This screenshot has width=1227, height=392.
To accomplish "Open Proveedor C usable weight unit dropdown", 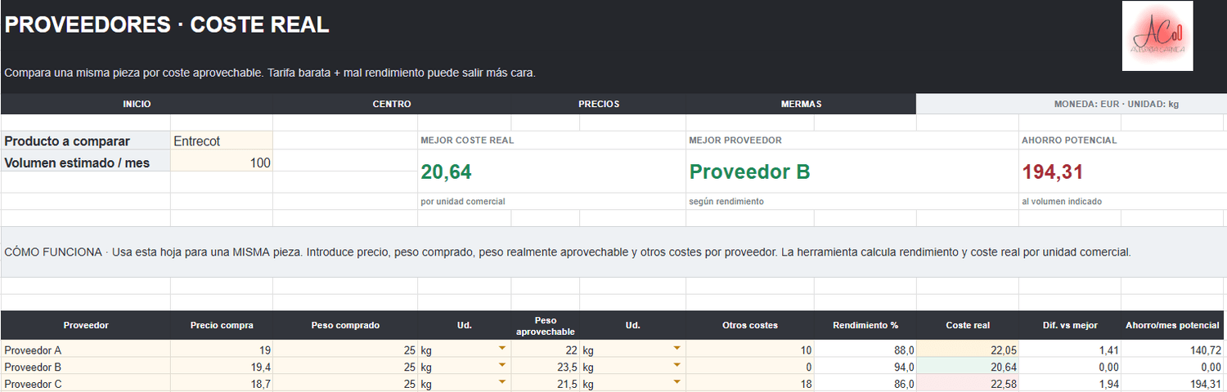I will click(676, 384).
